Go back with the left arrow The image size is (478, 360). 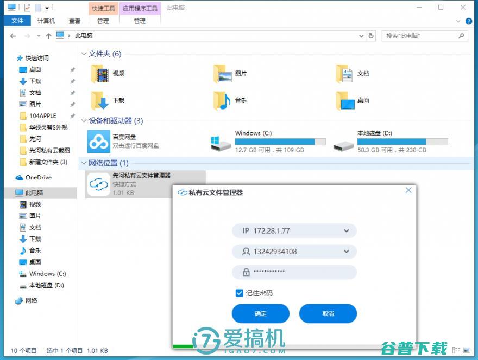(x=13, y=36)
